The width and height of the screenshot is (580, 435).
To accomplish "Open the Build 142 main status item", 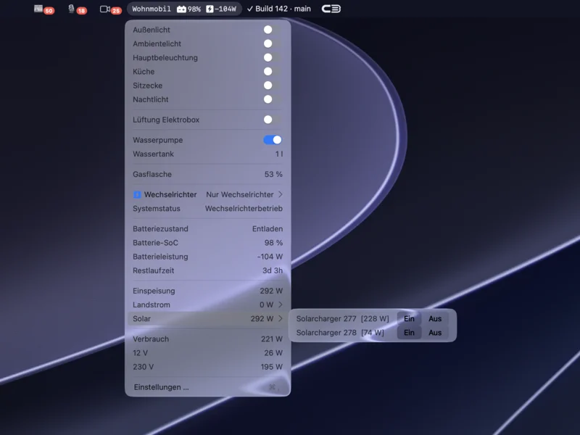I will pos(279,9).
